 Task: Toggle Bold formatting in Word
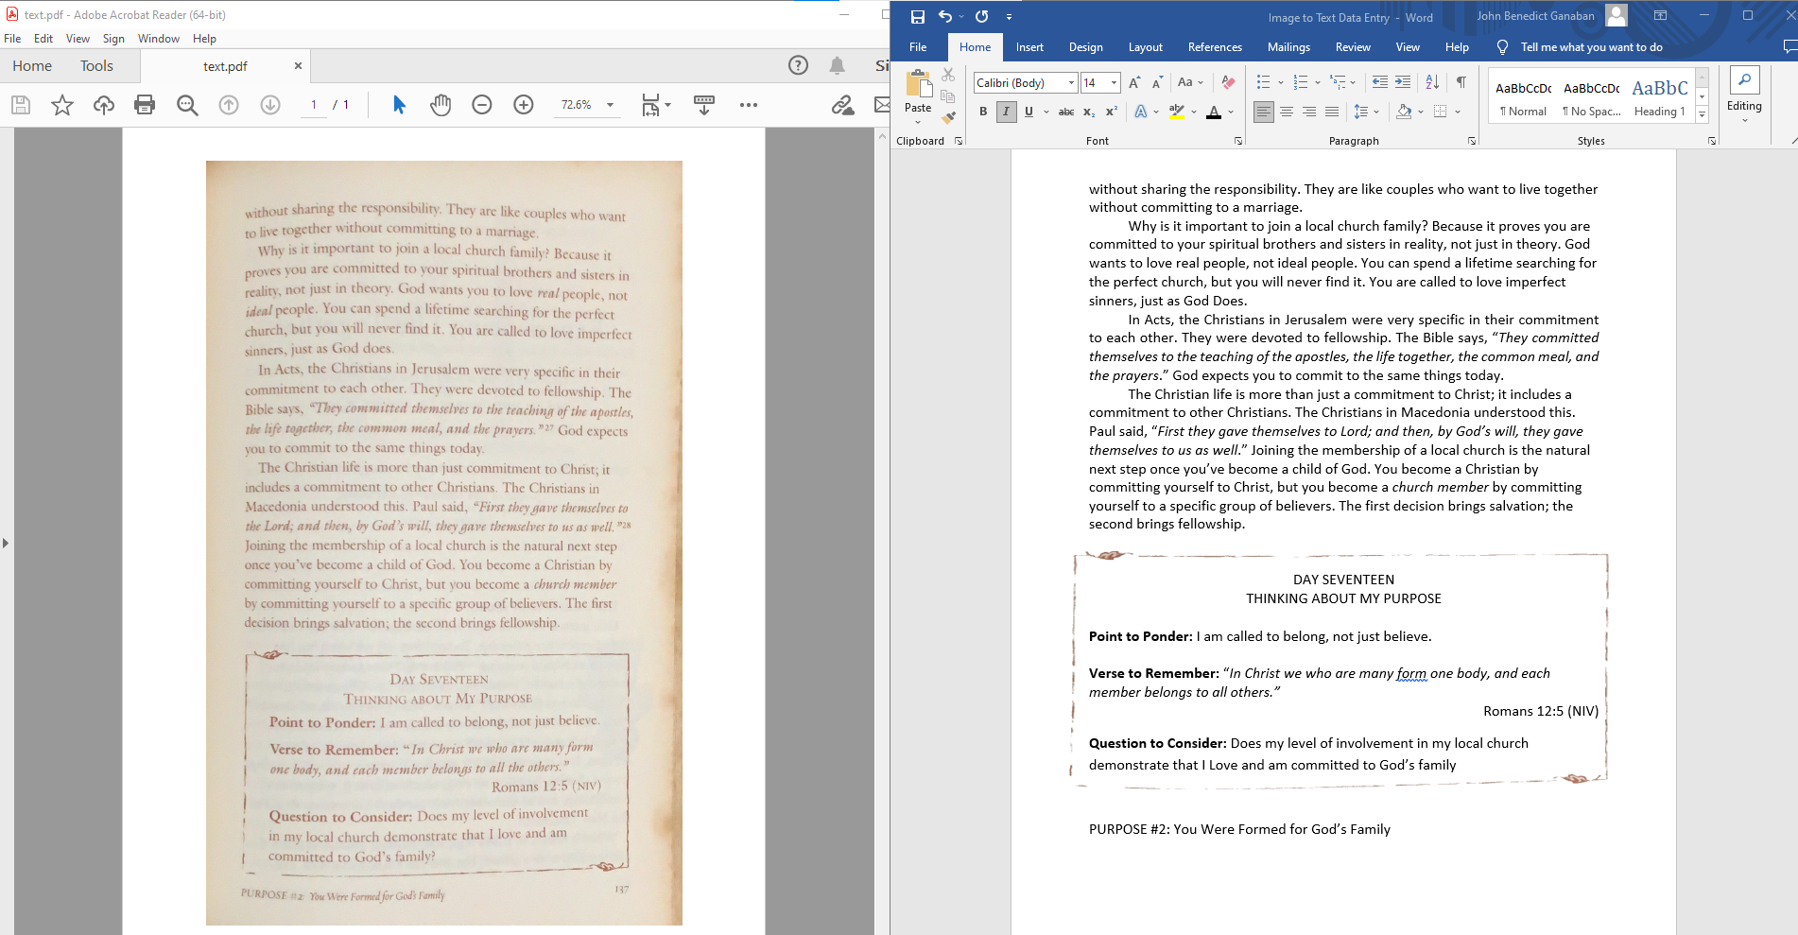983,112
